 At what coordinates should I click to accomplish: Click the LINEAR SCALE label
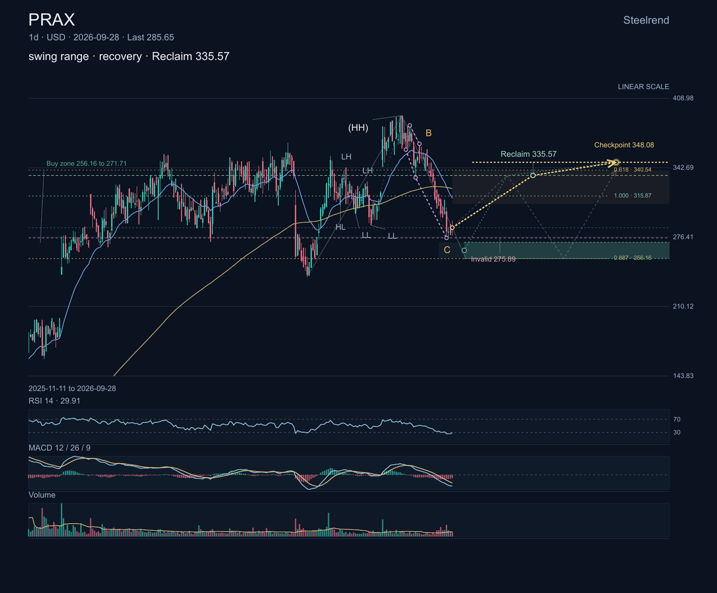(x=644, y=87)
